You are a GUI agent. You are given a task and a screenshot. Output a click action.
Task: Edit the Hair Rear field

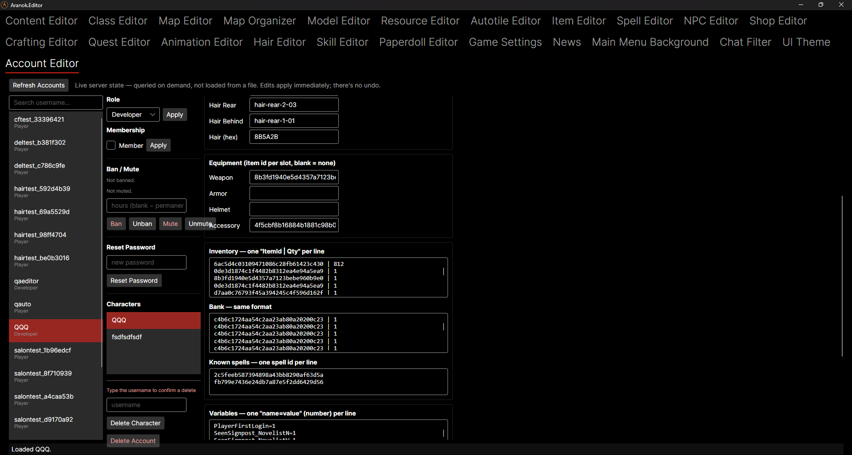[x=294, y=105]
